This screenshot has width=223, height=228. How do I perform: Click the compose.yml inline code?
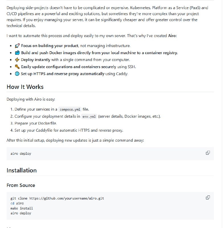click(70, 109)
